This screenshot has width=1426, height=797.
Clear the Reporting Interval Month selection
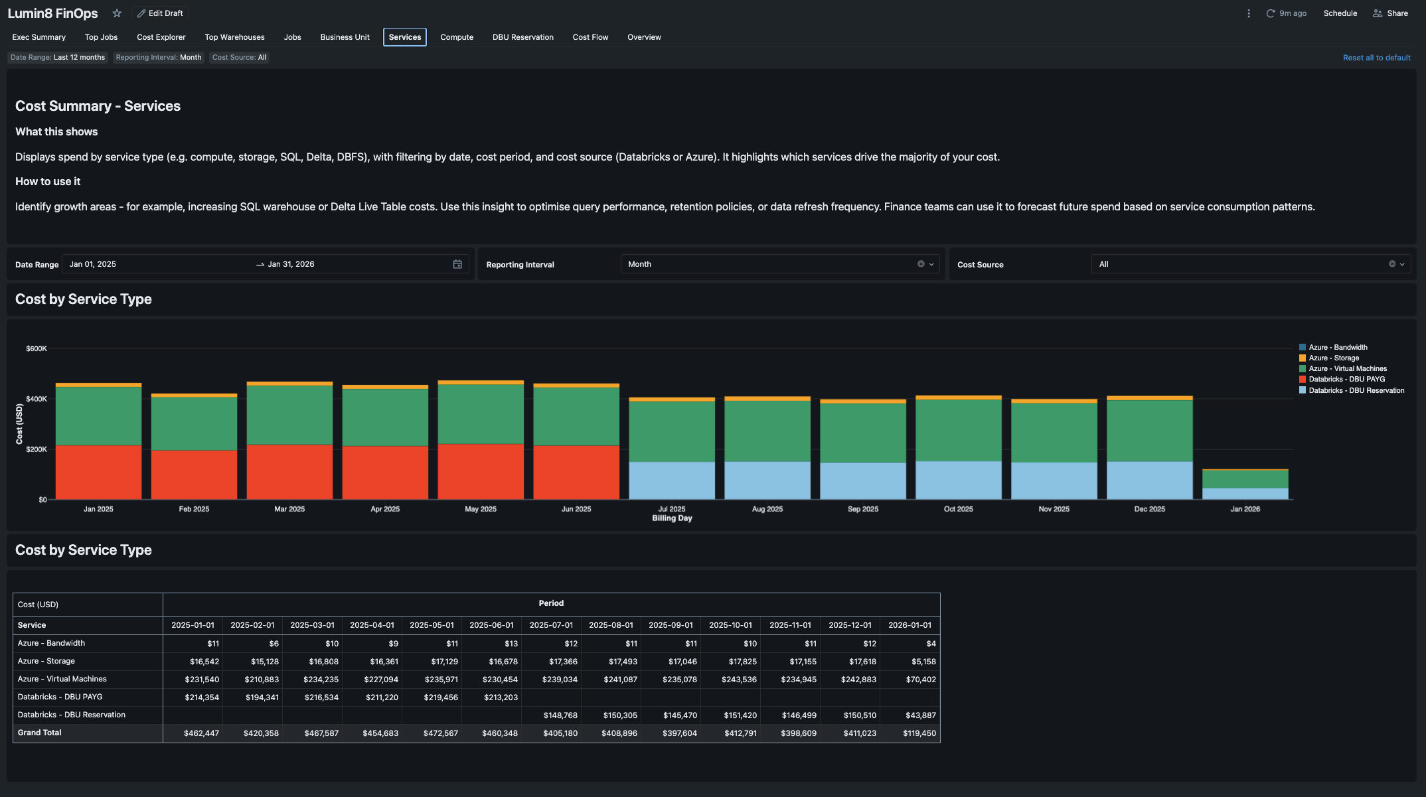[921, 264]
